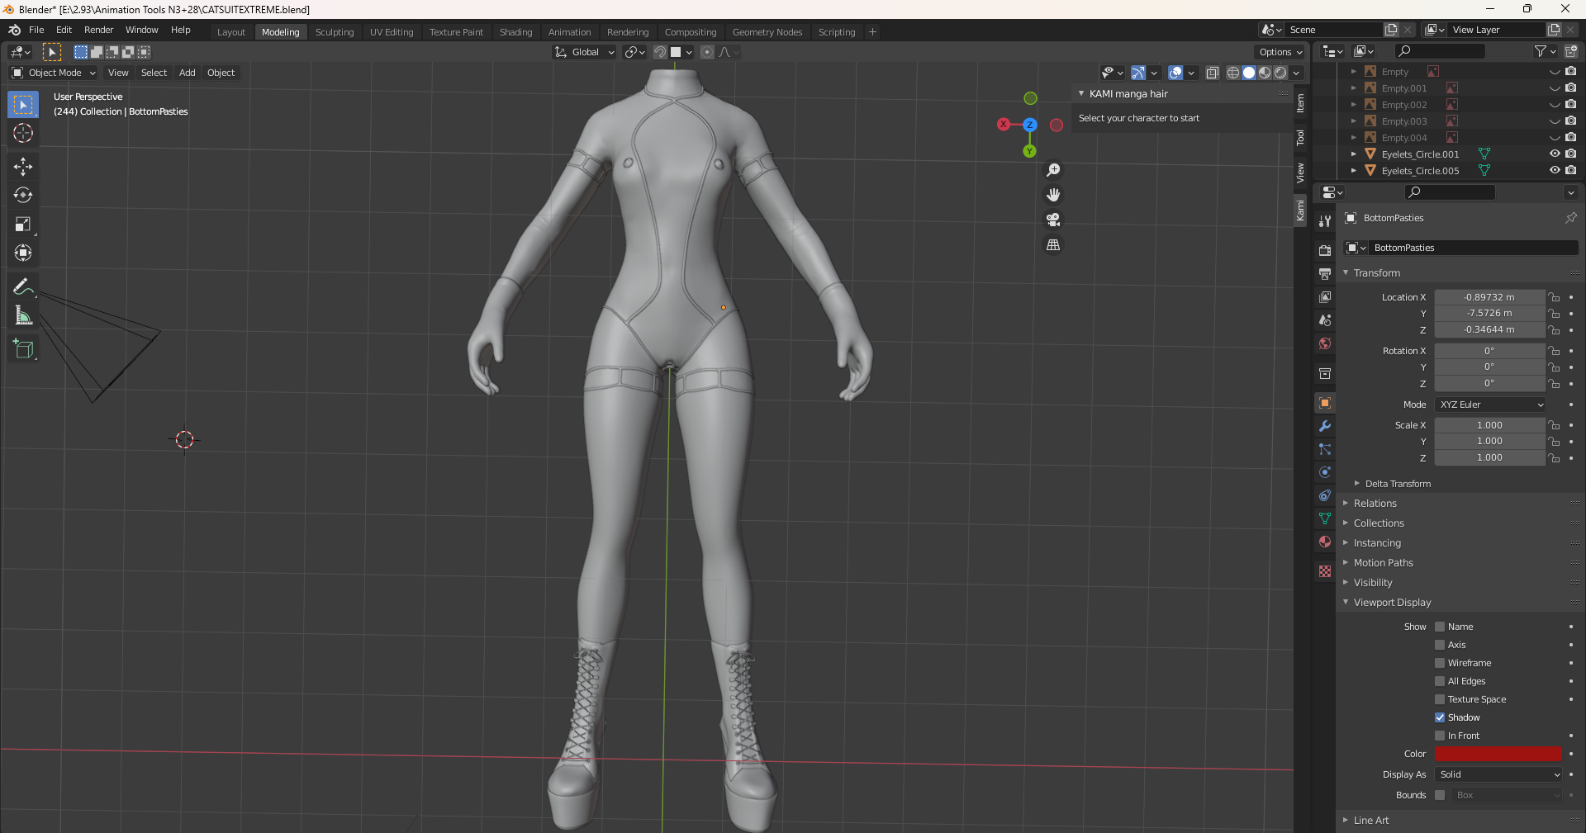Viewport: 1586px width, 833px height.
Task: Expand Eyelets_Circle.005 in outliner
Action: (x=1353, y=171)
